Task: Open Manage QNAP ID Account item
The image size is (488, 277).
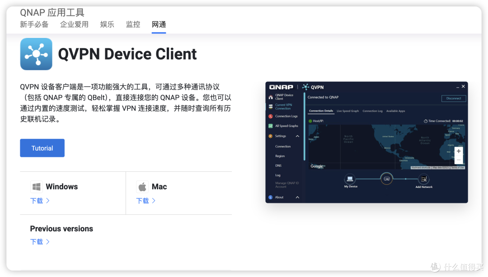Action: (286, 185)
